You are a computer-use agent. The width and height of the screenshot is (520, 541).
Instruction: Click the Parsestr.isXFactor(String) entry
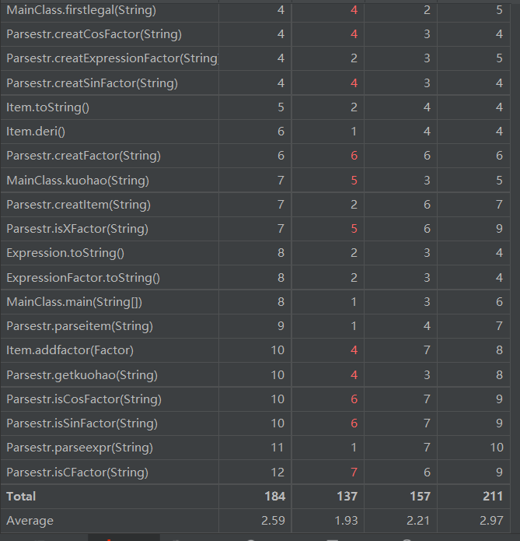(x=77, y=229)
